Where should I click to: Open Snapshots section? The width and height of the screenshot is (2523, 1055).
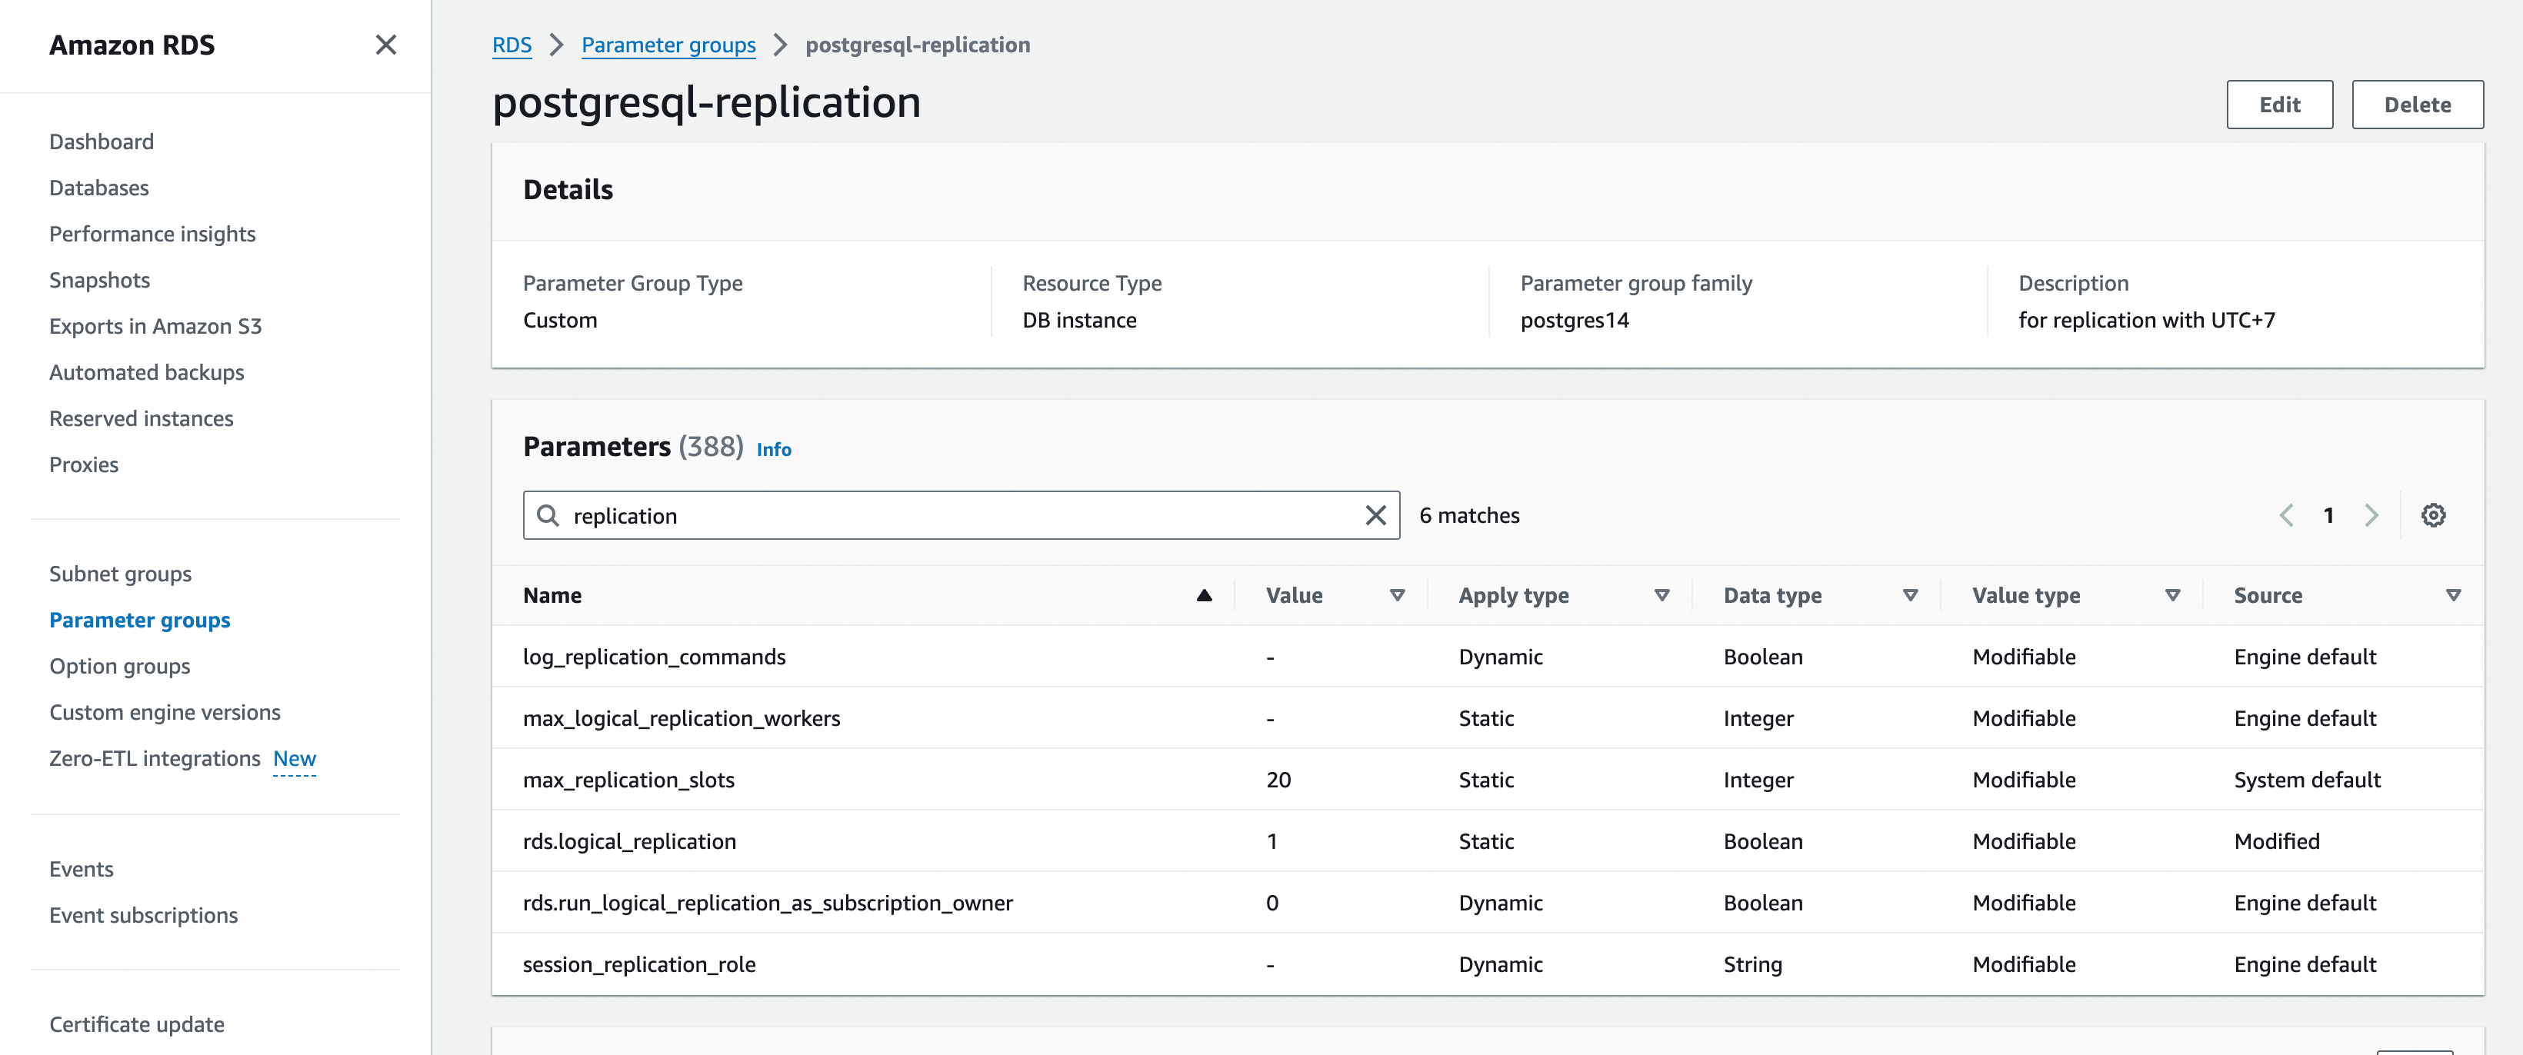click(100, 280)
